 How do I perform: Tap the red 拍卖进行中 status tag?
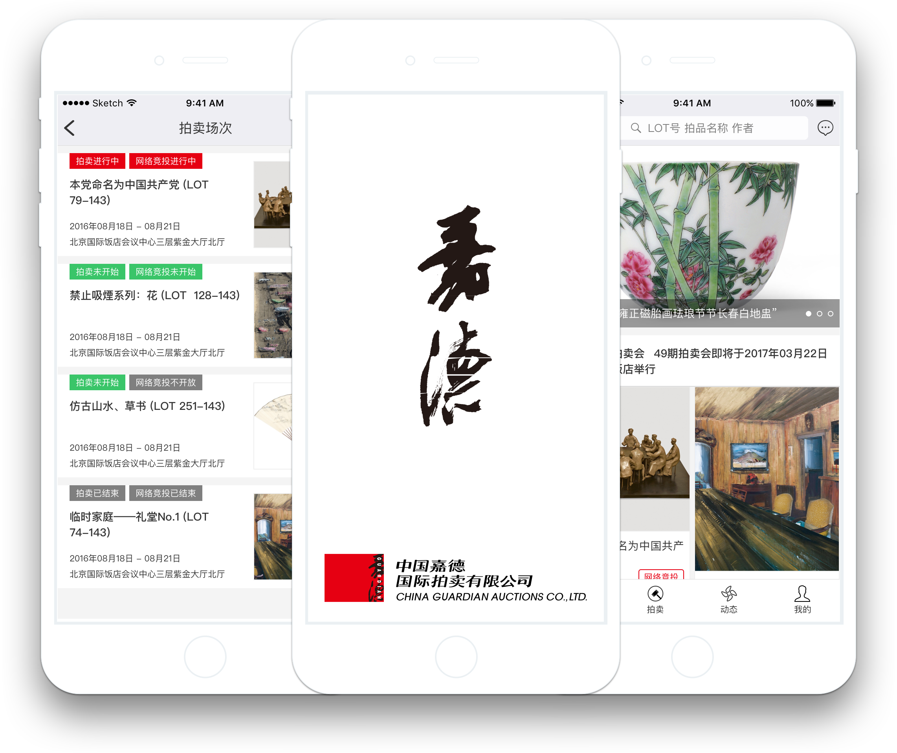[x=97, y=161]
